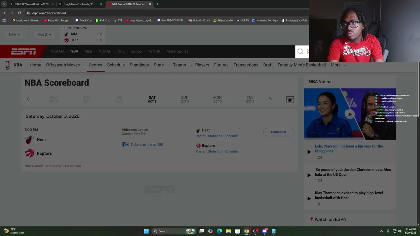The width and height of the screenshot is (420, 236).
Task: Open the OBS app from the taskbar
Action: click(x=256, y=231)
